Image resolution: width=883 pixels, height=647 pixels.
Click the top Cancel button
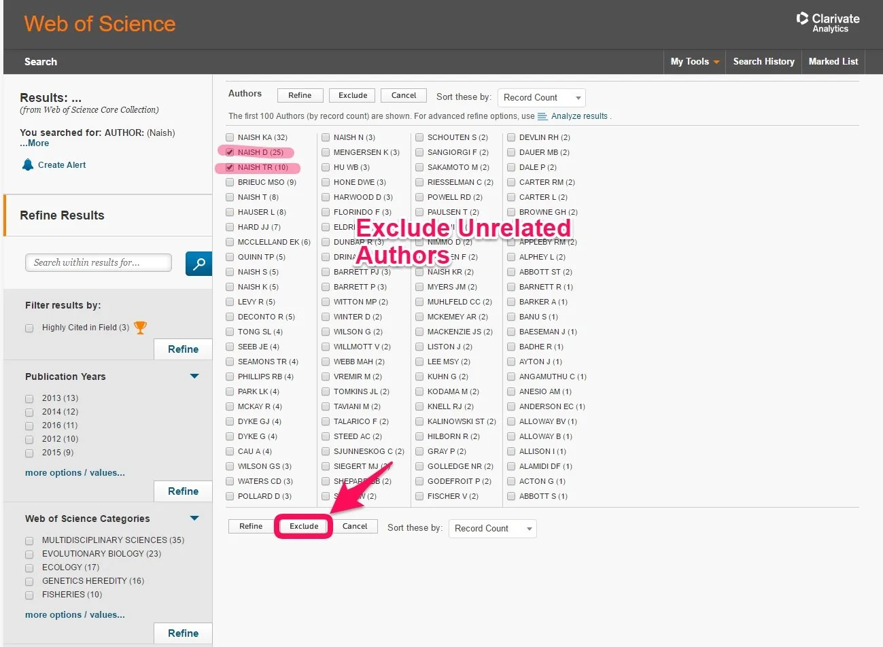[404, 95]
